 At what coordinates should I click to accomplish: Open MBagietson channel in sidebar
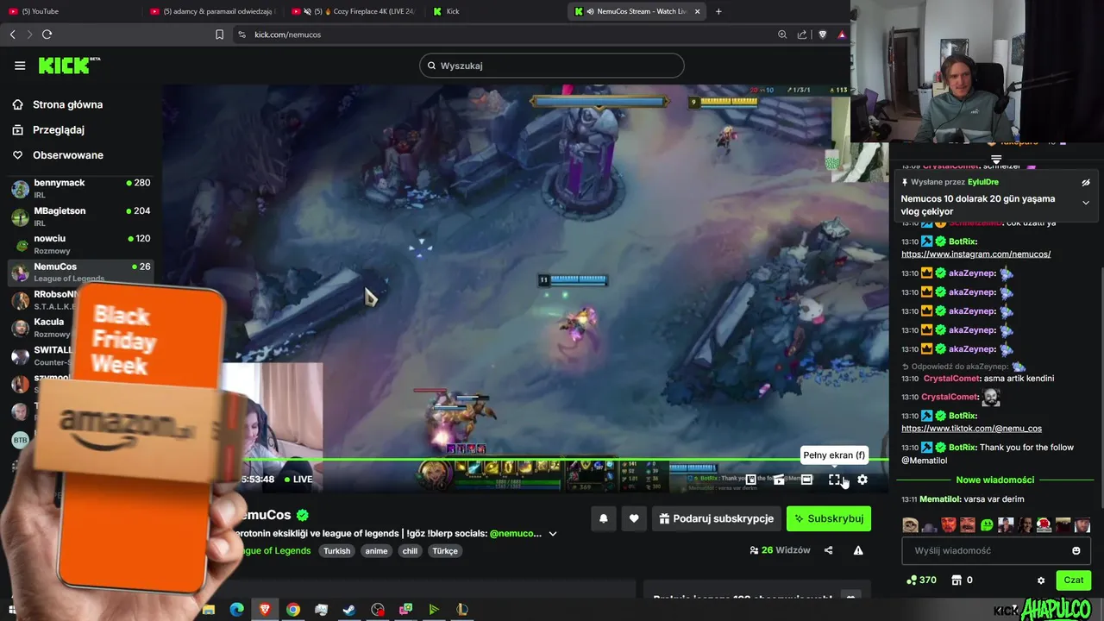[x=80, y=216]
